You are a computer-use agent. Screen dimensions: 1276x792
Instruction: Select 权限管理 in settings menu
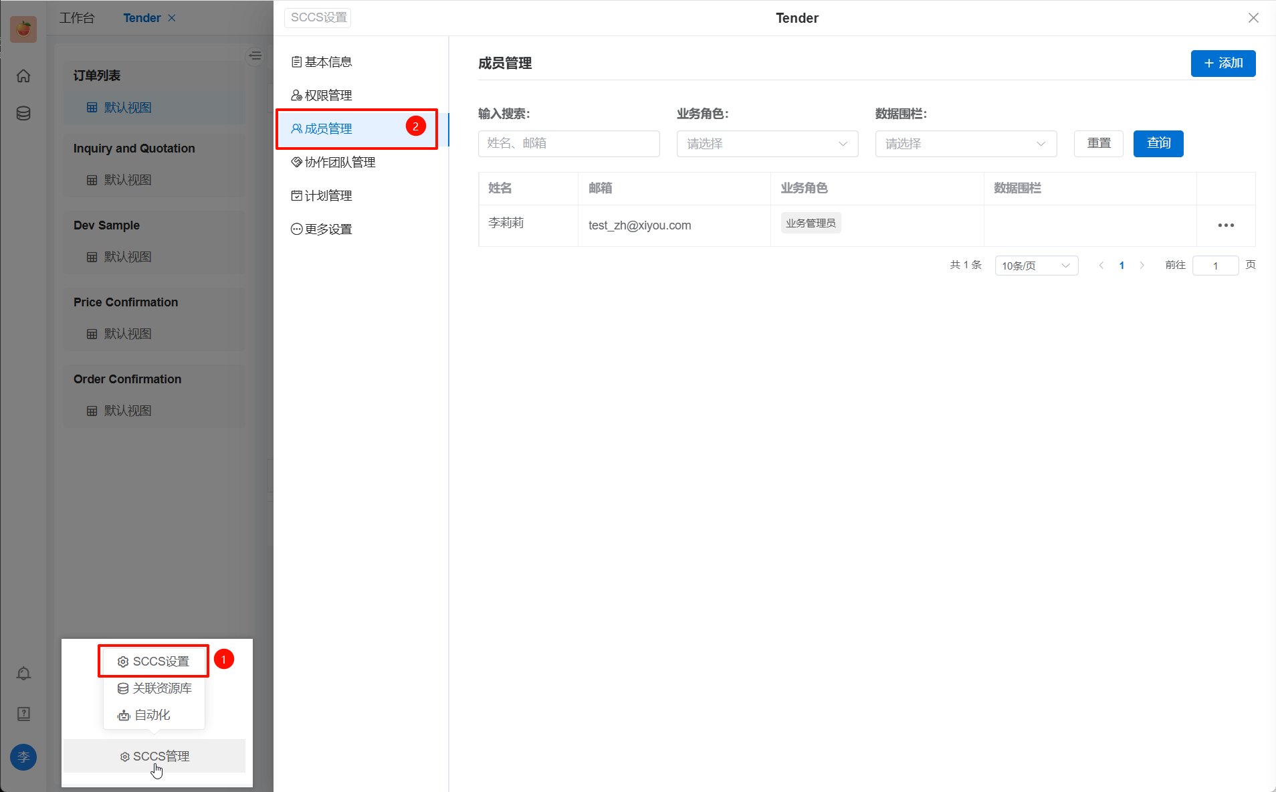tap(328, 96)
